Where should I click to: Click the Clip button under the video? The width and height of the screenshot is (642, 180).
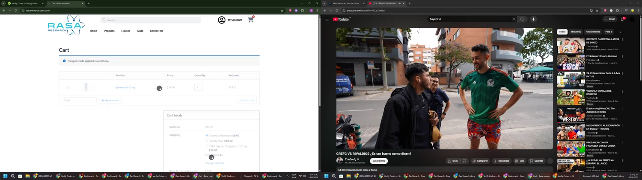520,161
